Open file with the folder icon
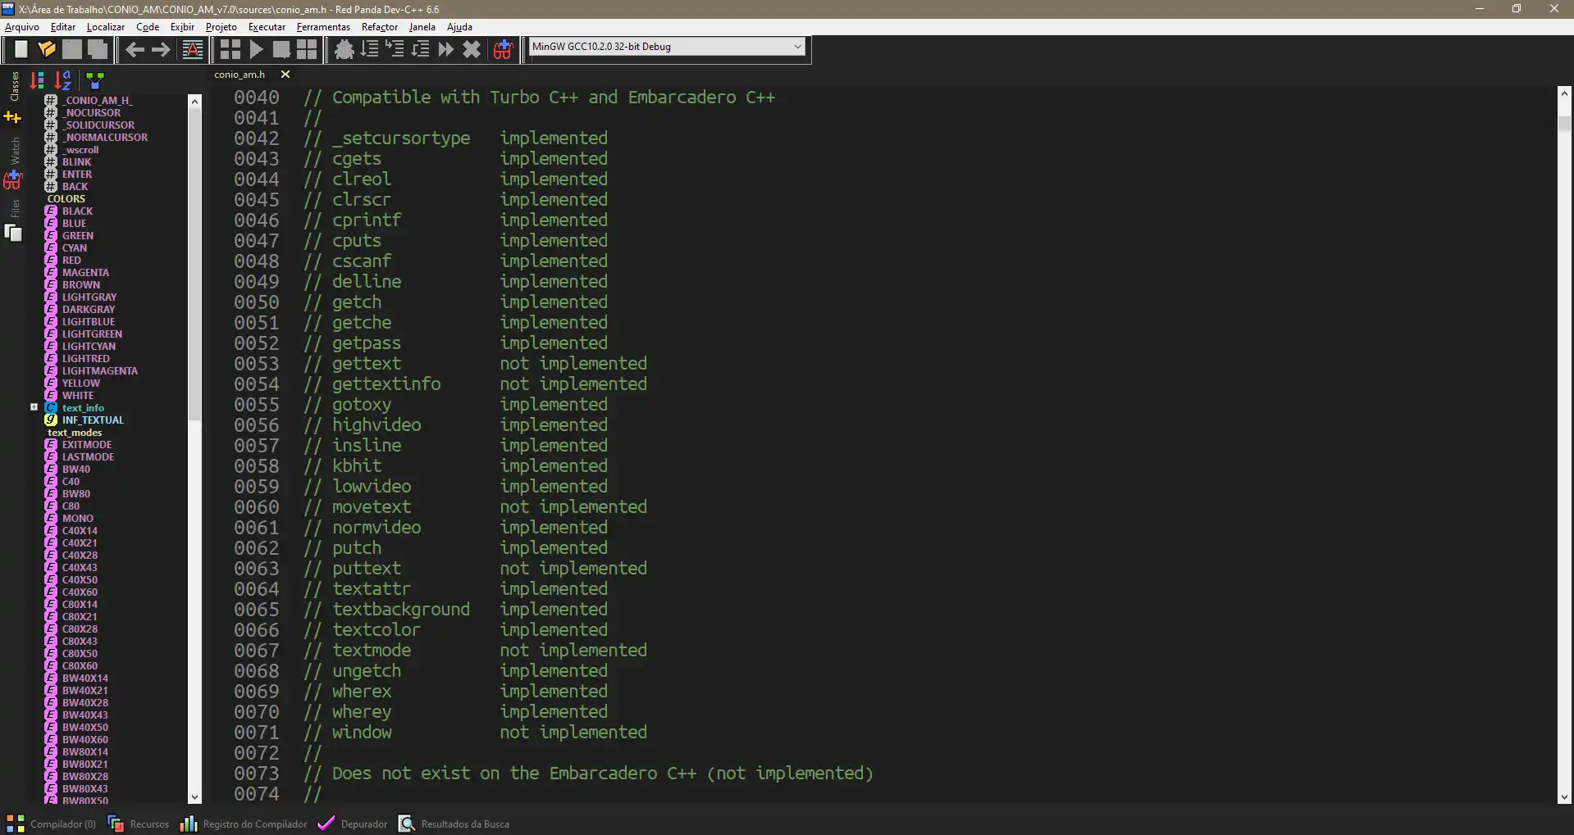The width and height of the screenshot is (1574, 835). pyautogui.click(x=47, y=49)
